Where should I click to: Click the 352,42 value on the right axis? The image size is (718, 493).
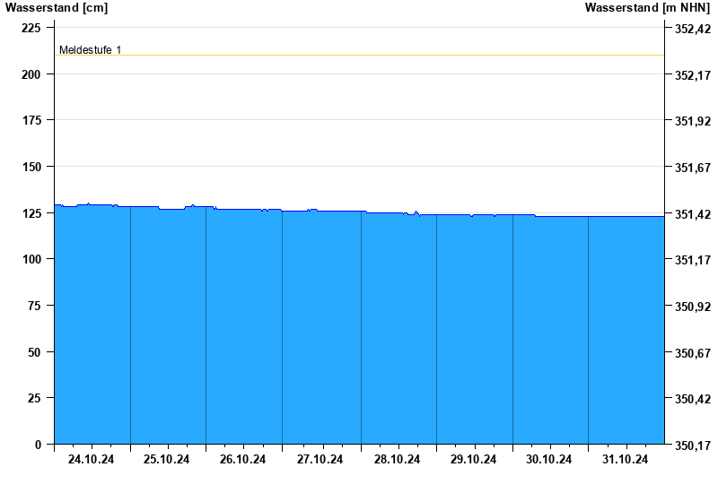(x=692, y=30)
